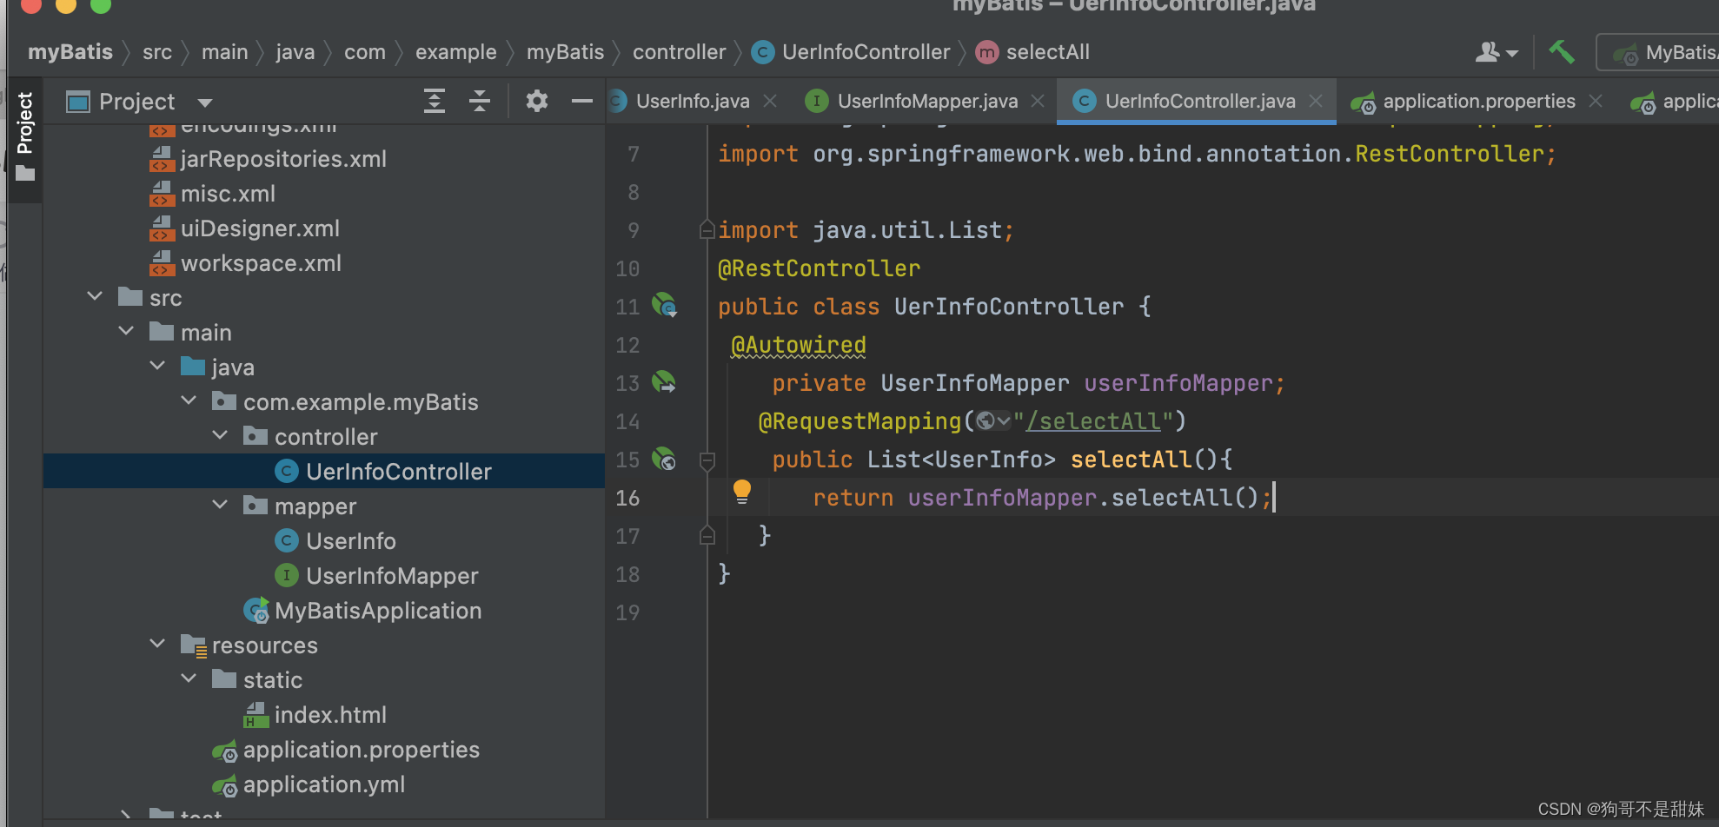Collapse the mapper package
This screenshot has height=827, width=1719.
(x=220, y=506)
